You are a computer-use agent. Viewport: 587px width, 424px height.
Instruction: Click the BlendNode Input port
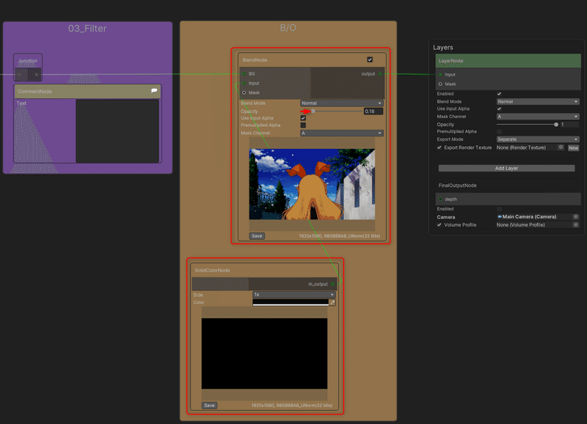click(x=244, y=83)
